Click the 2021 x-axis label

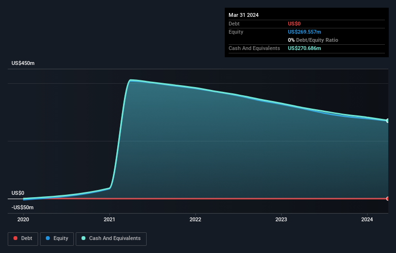[109, 219]
